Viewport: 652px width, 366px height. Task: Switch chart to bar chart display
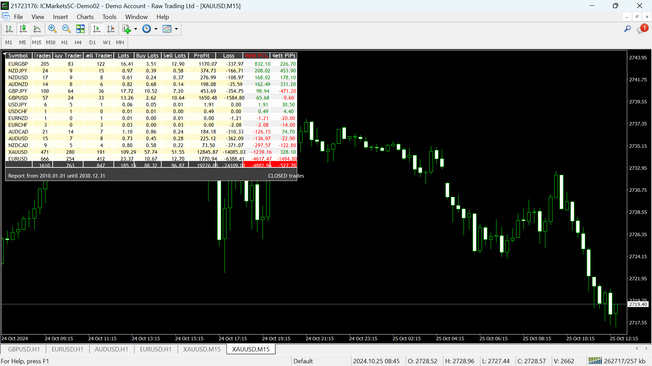(x=9, y=29)
